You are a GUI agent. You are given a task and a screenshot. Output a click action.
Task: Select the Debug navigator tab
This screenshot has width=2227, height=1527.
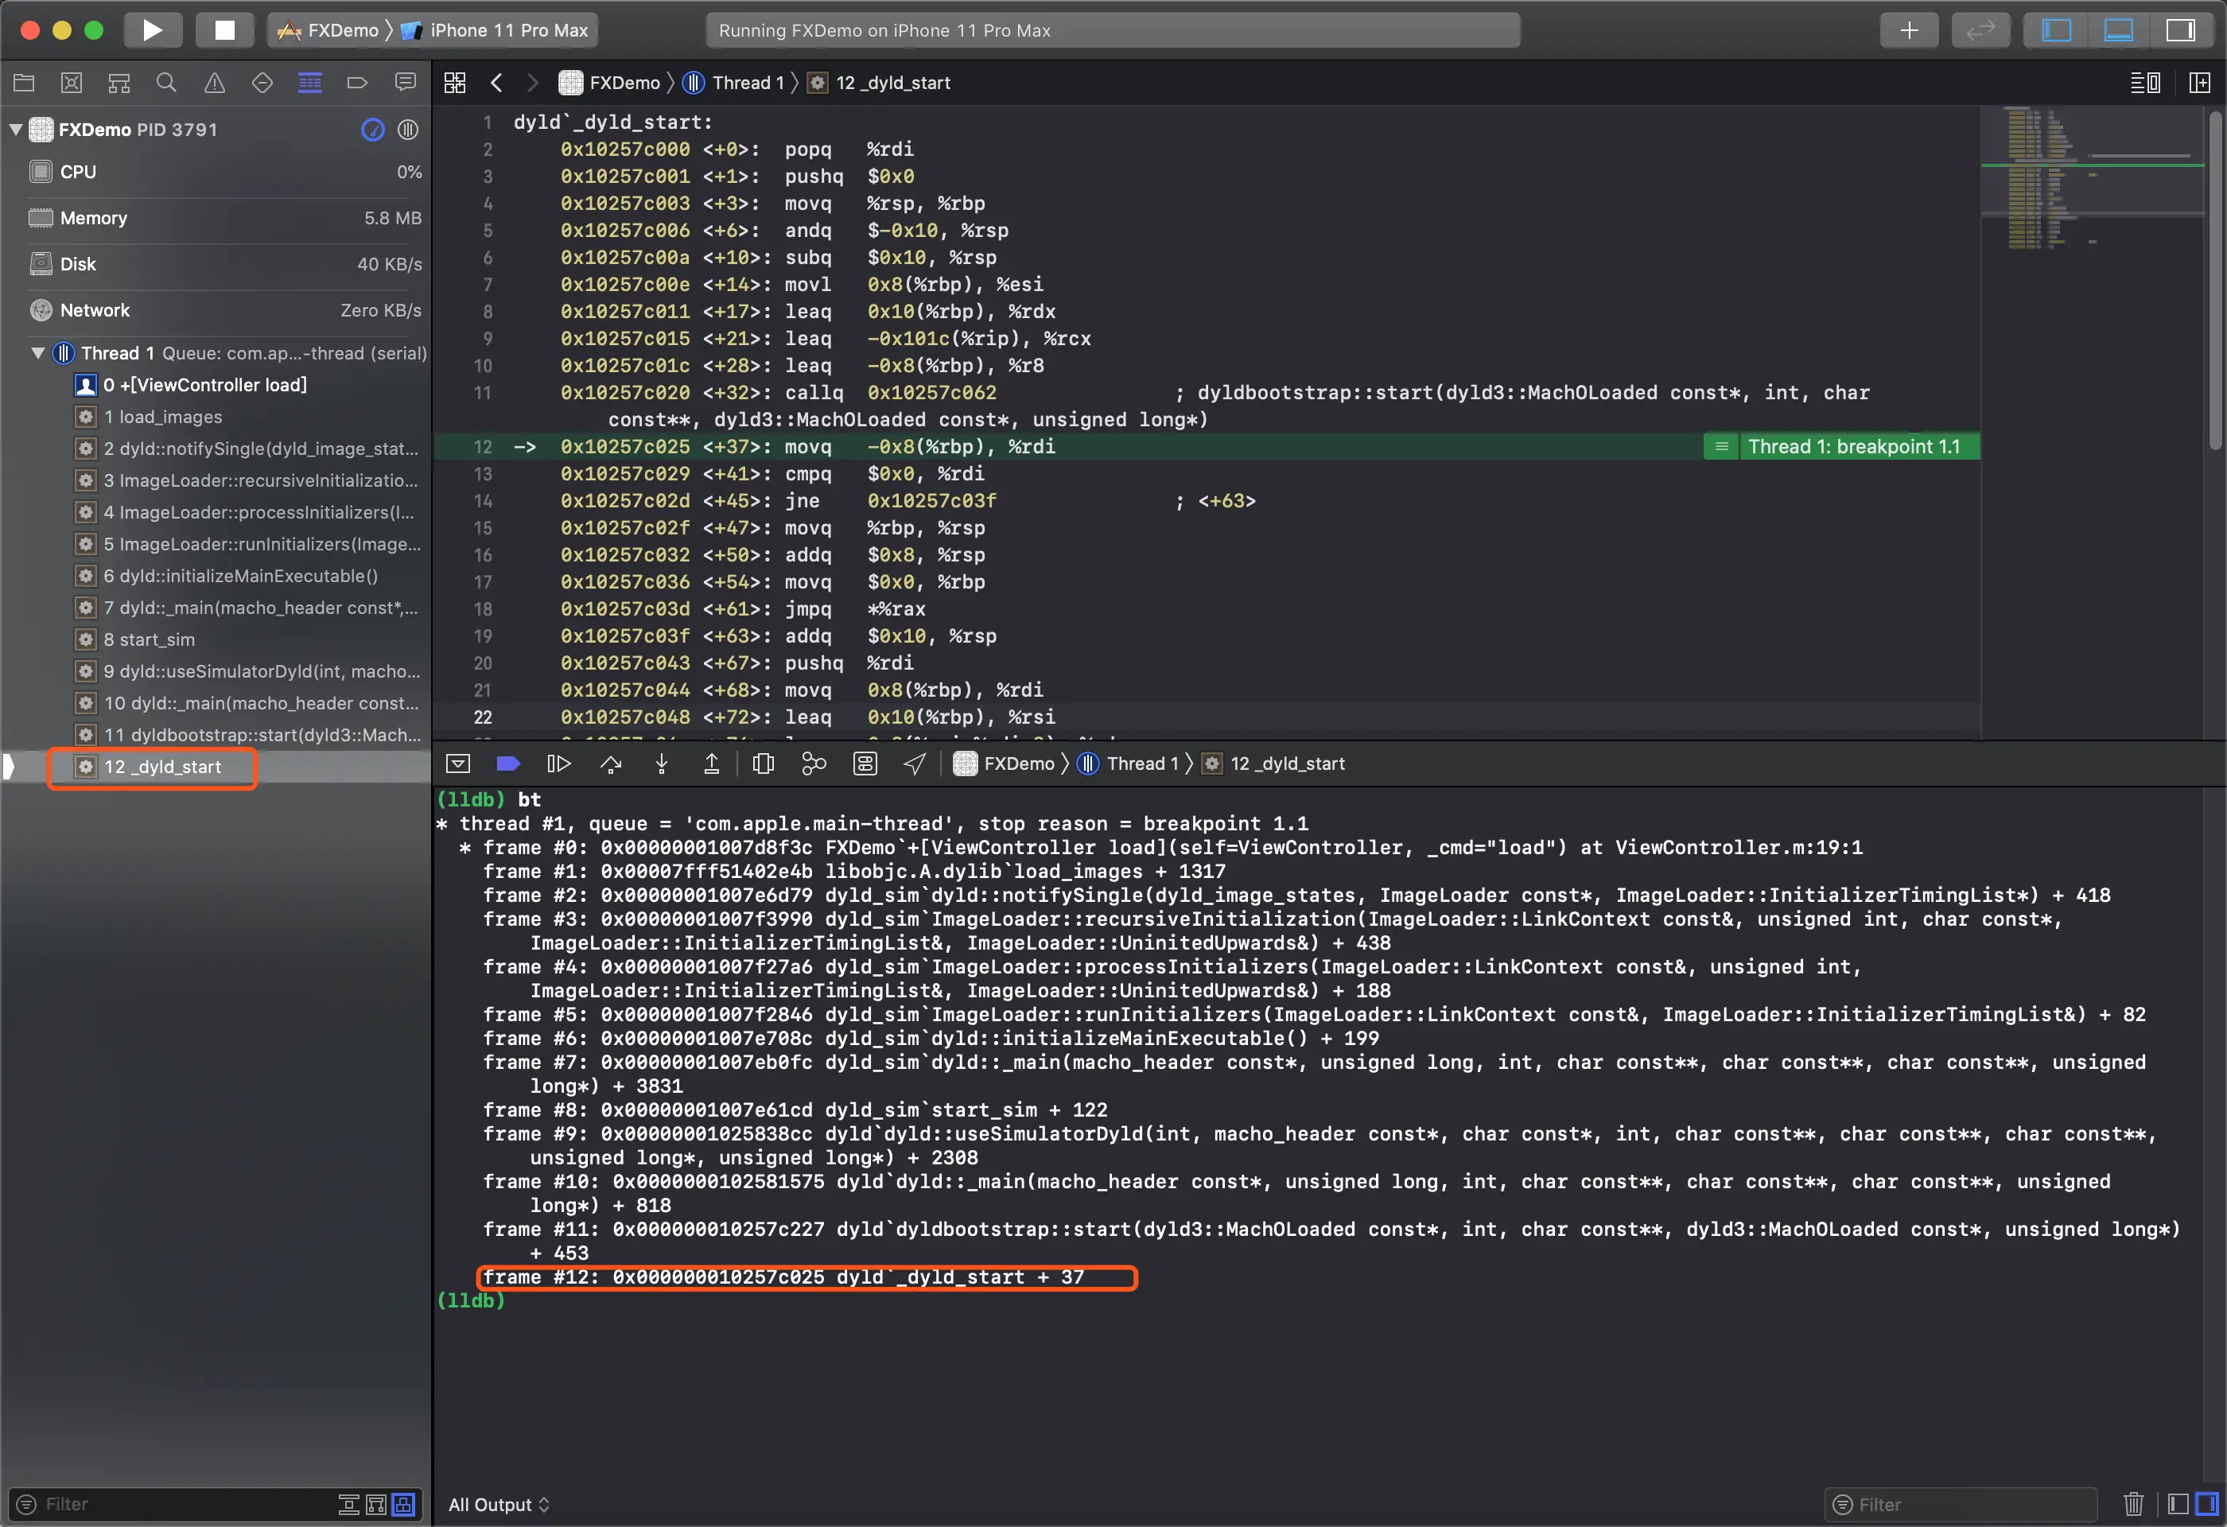(309, 84)
